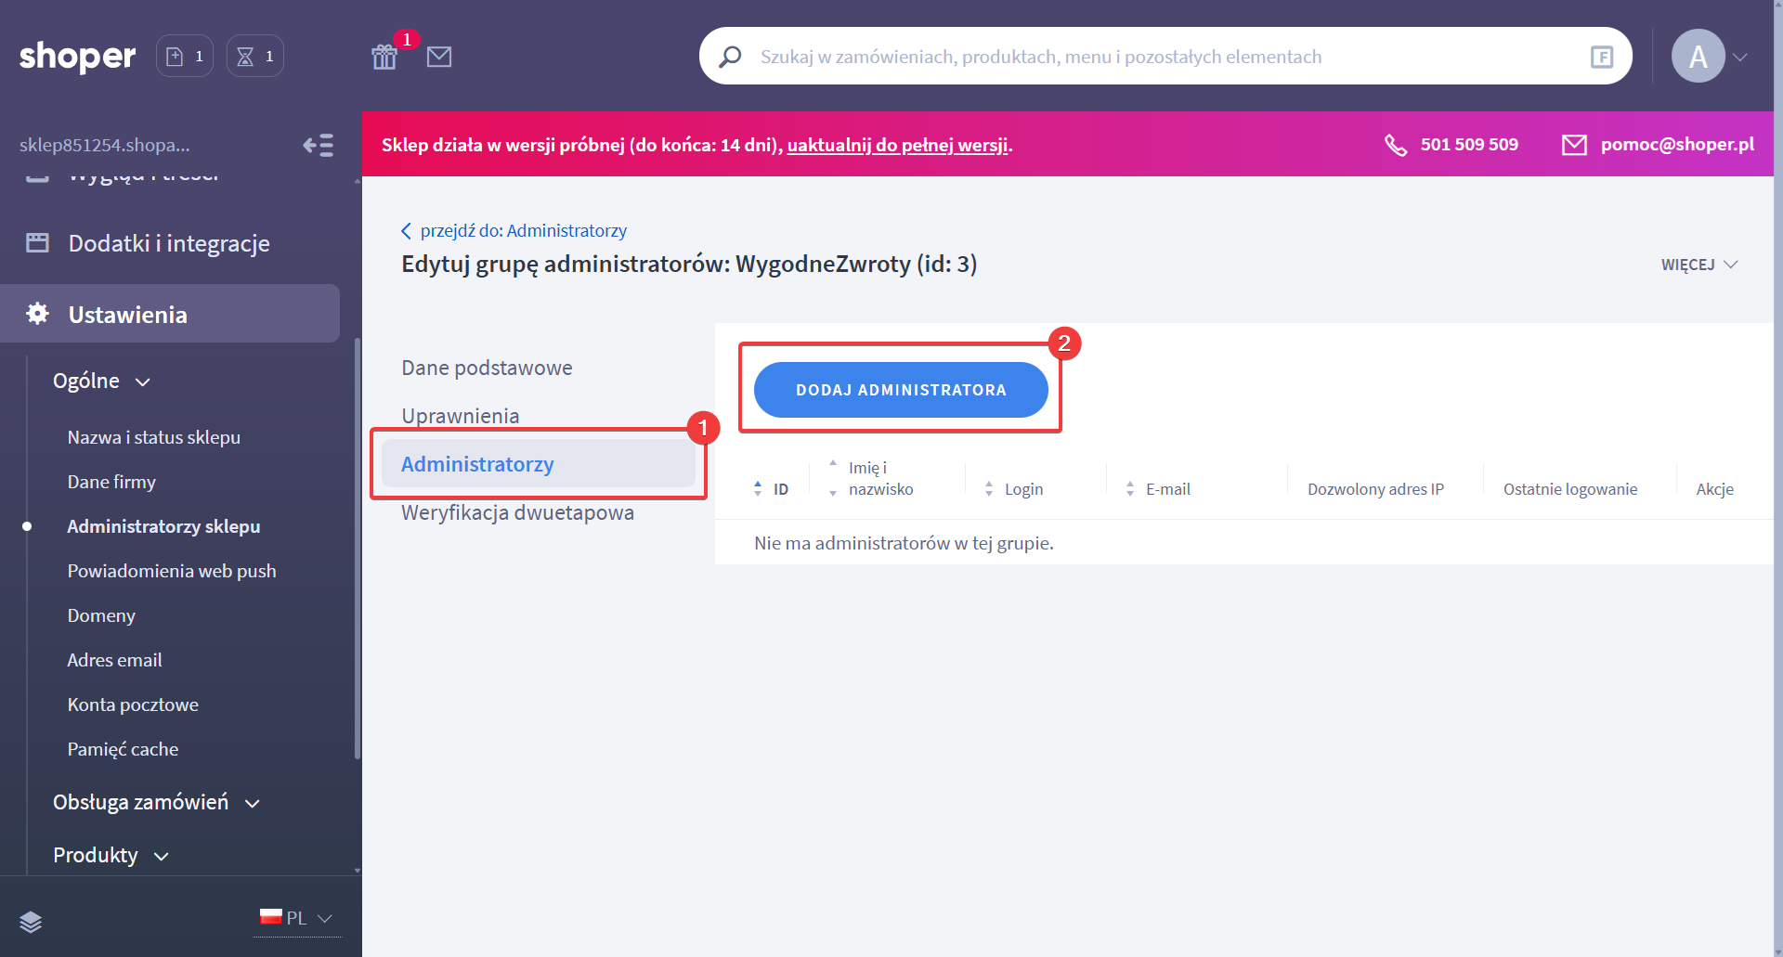Switch to the Uprawnienia tab

click(461, 416)
